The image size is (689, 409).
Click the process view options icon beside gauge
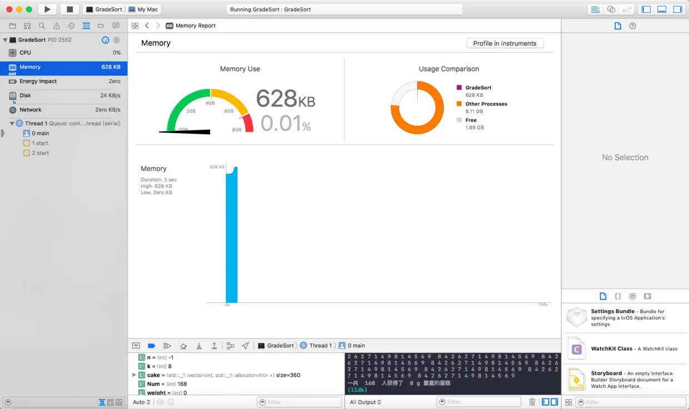(x=116, y=40)
